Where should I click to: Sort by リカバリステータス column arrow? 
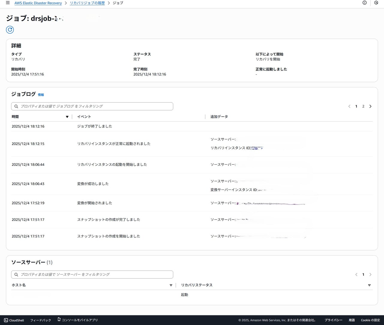(369, 285)
